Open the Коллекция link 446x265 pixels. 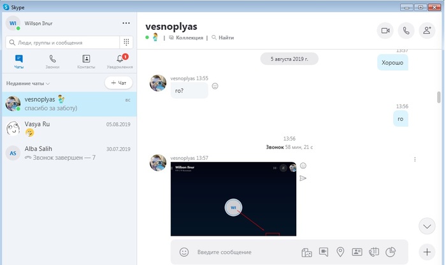[x=186, y=38]
